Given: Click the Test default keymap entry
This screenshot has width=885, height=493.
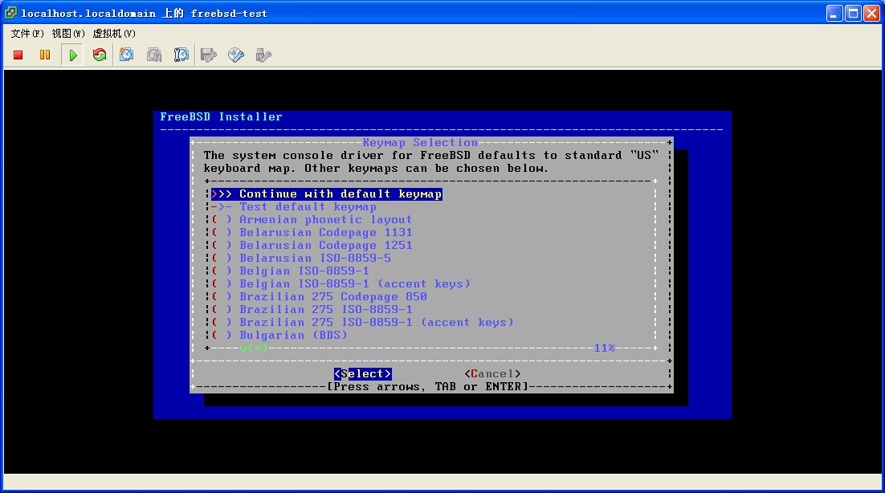Looking at the screenshot, I should click(308, 207).
